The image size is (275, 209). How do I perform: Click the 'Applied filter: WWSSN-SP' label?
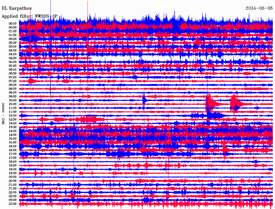pos(30,16)
